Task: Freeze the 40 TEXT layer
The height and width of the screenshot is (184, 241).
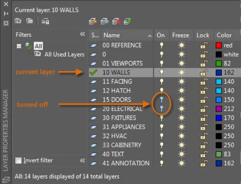Action: [182, 154]
